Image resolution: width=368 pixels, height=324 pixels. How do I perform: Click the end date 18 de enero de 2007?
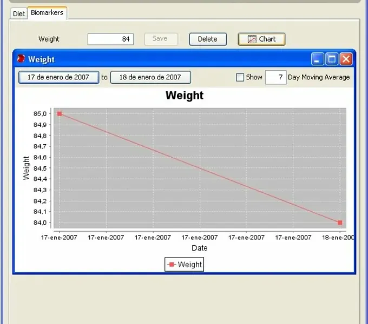(150, 77)
